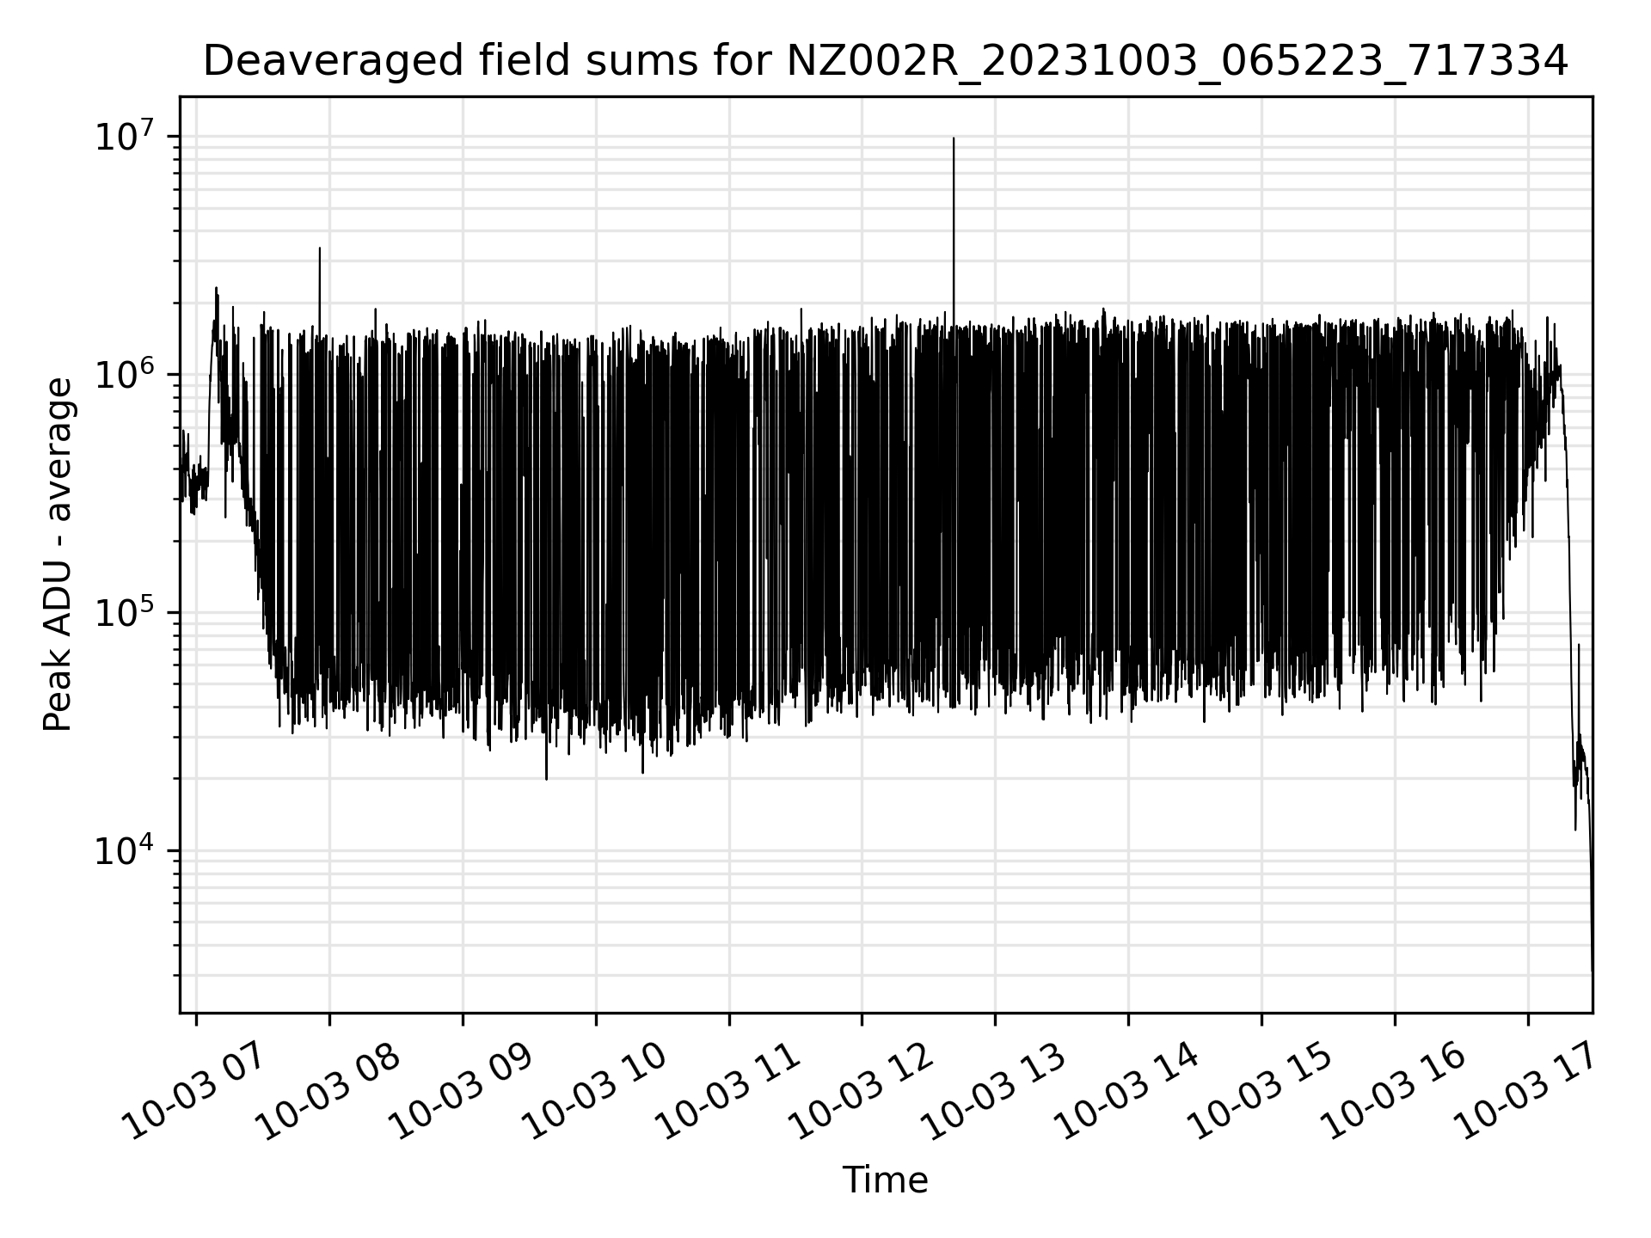
Task: Click the '10-03 16' time tick label
Action: coord(1393,1090)
